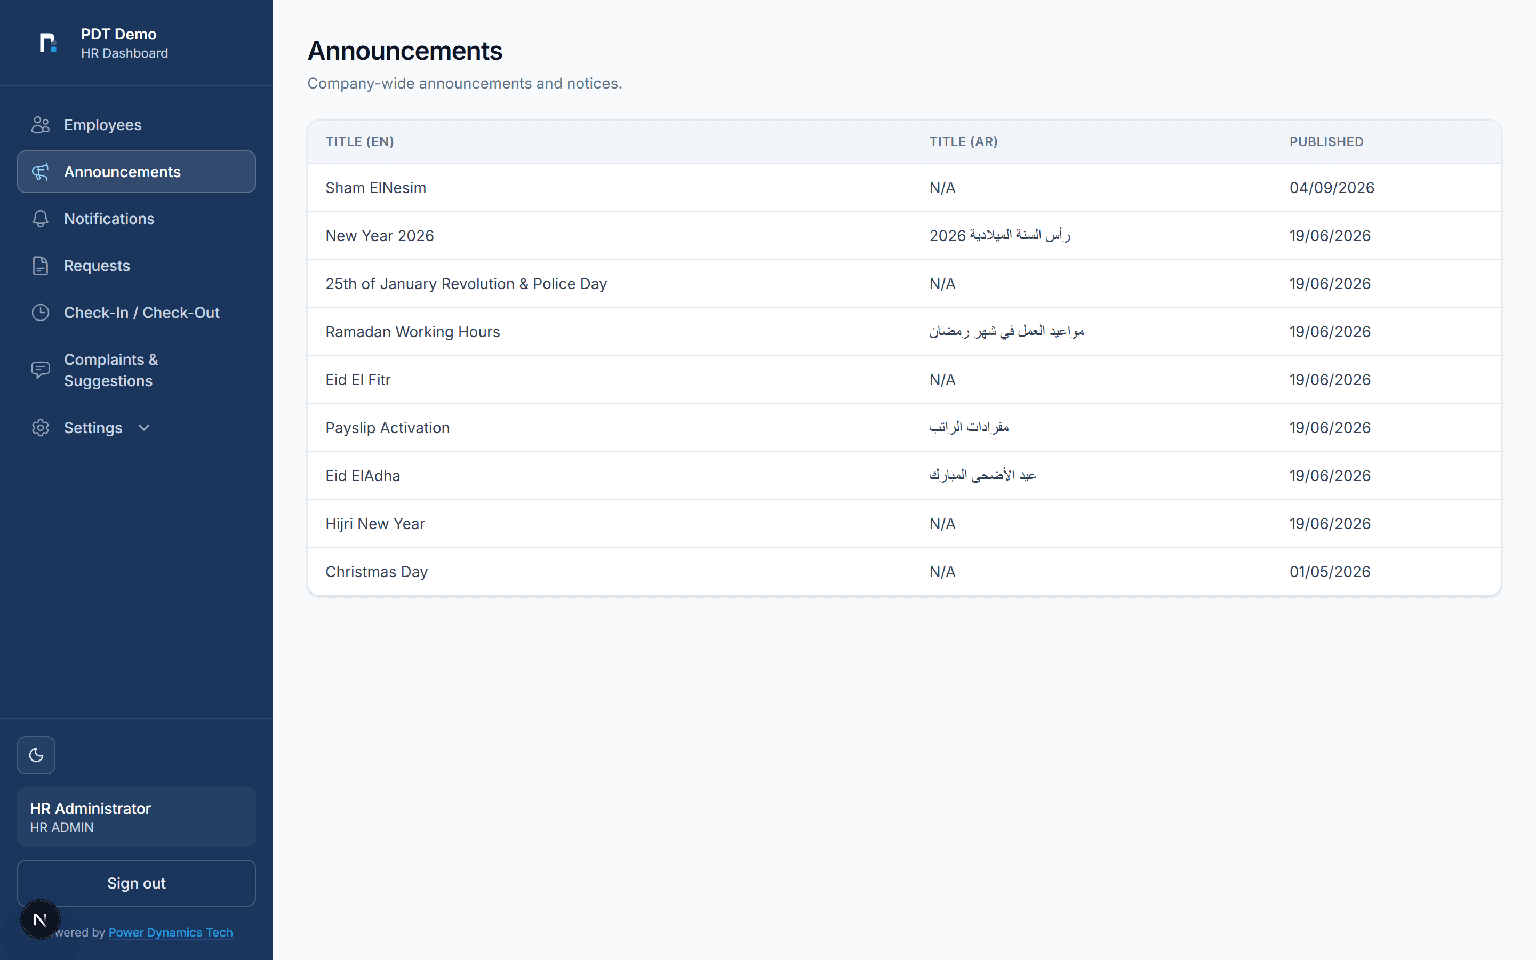1536x960 pixels.
Task: Click the PDT Demo logo icon
Action: click(48, 43)
